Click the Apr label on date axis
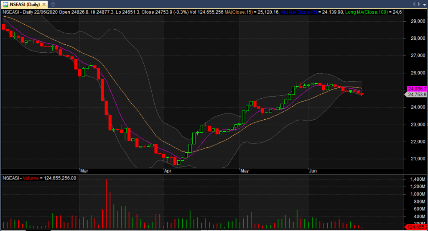The width and height of the screenshot is (428, 231). click(x=168, y=171)
